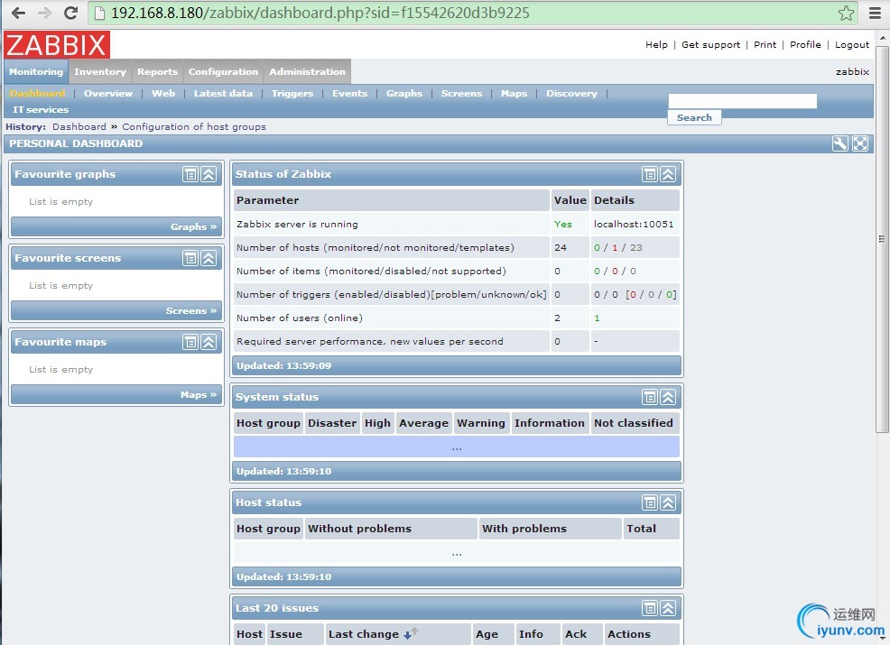Select Triggers submenu item

(292, 93)
